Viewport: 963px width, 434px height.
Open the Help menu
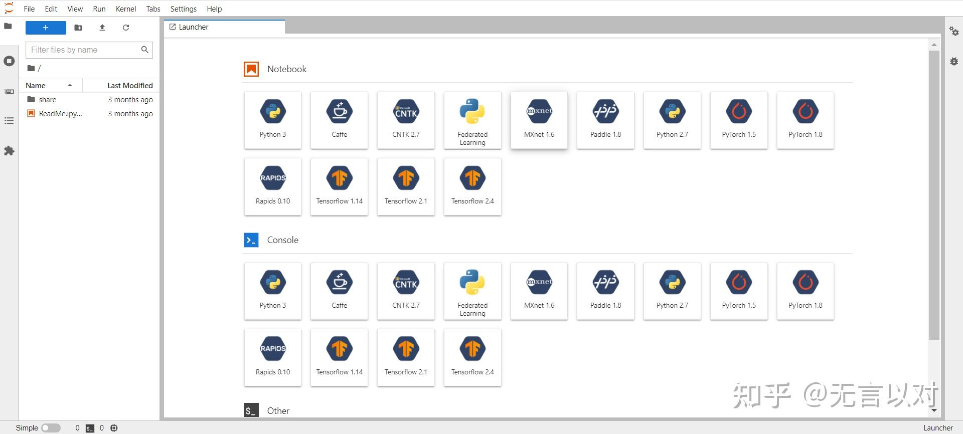pyautogui.click(x=214, y=9)
